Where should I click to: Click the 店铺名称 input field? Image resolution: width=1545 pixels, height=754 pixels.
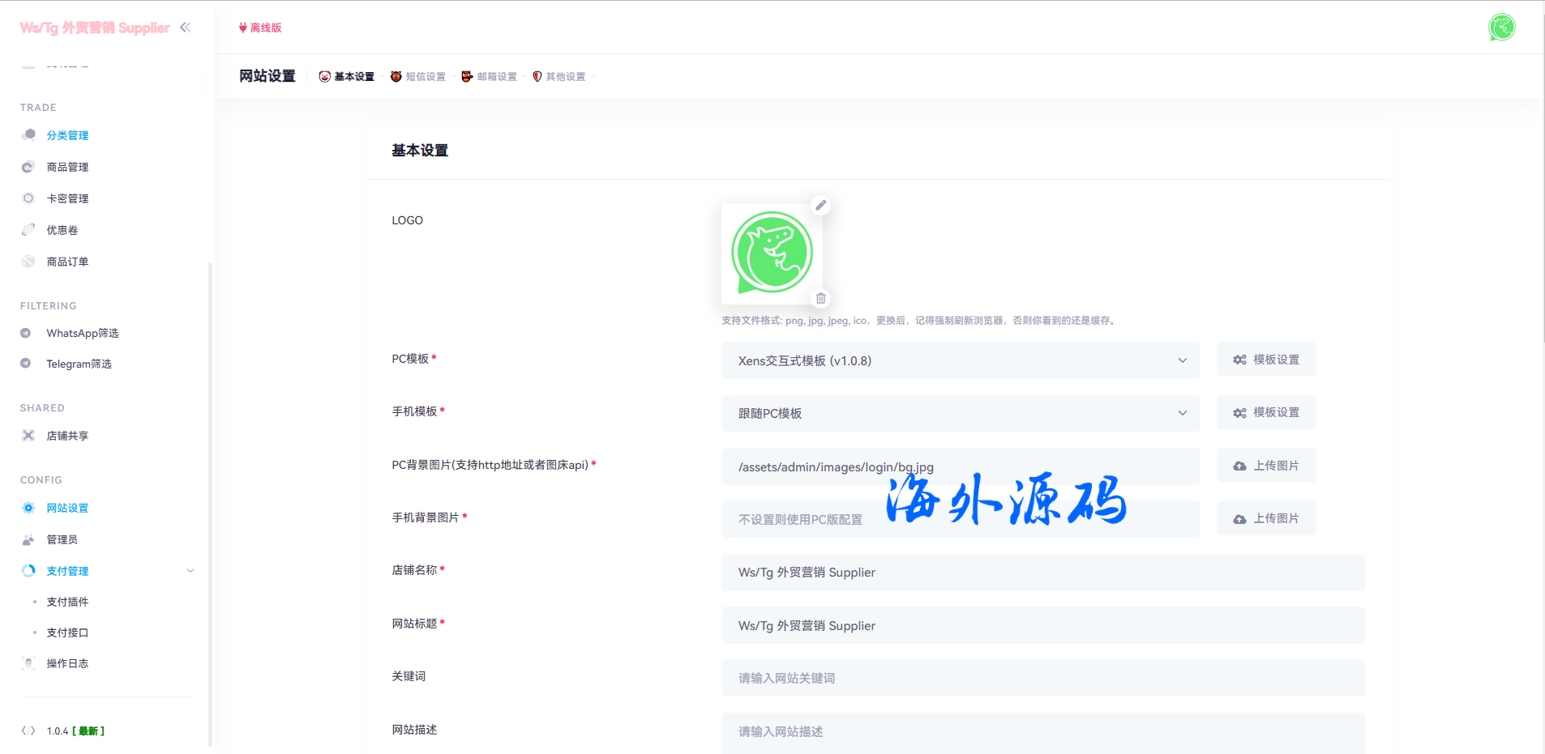pyautogui.click(x=1042, y=573)
